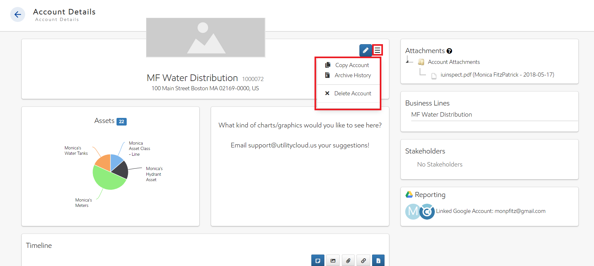Screen dimensions: 594x266
Task: Click the back arrow button
Action: [18, 15]
